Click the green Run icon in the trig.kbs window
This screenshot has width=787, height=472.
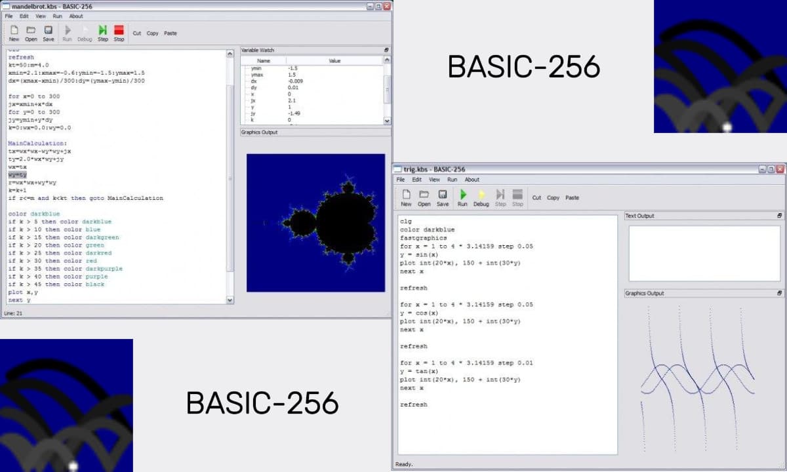tap(462, 195)
